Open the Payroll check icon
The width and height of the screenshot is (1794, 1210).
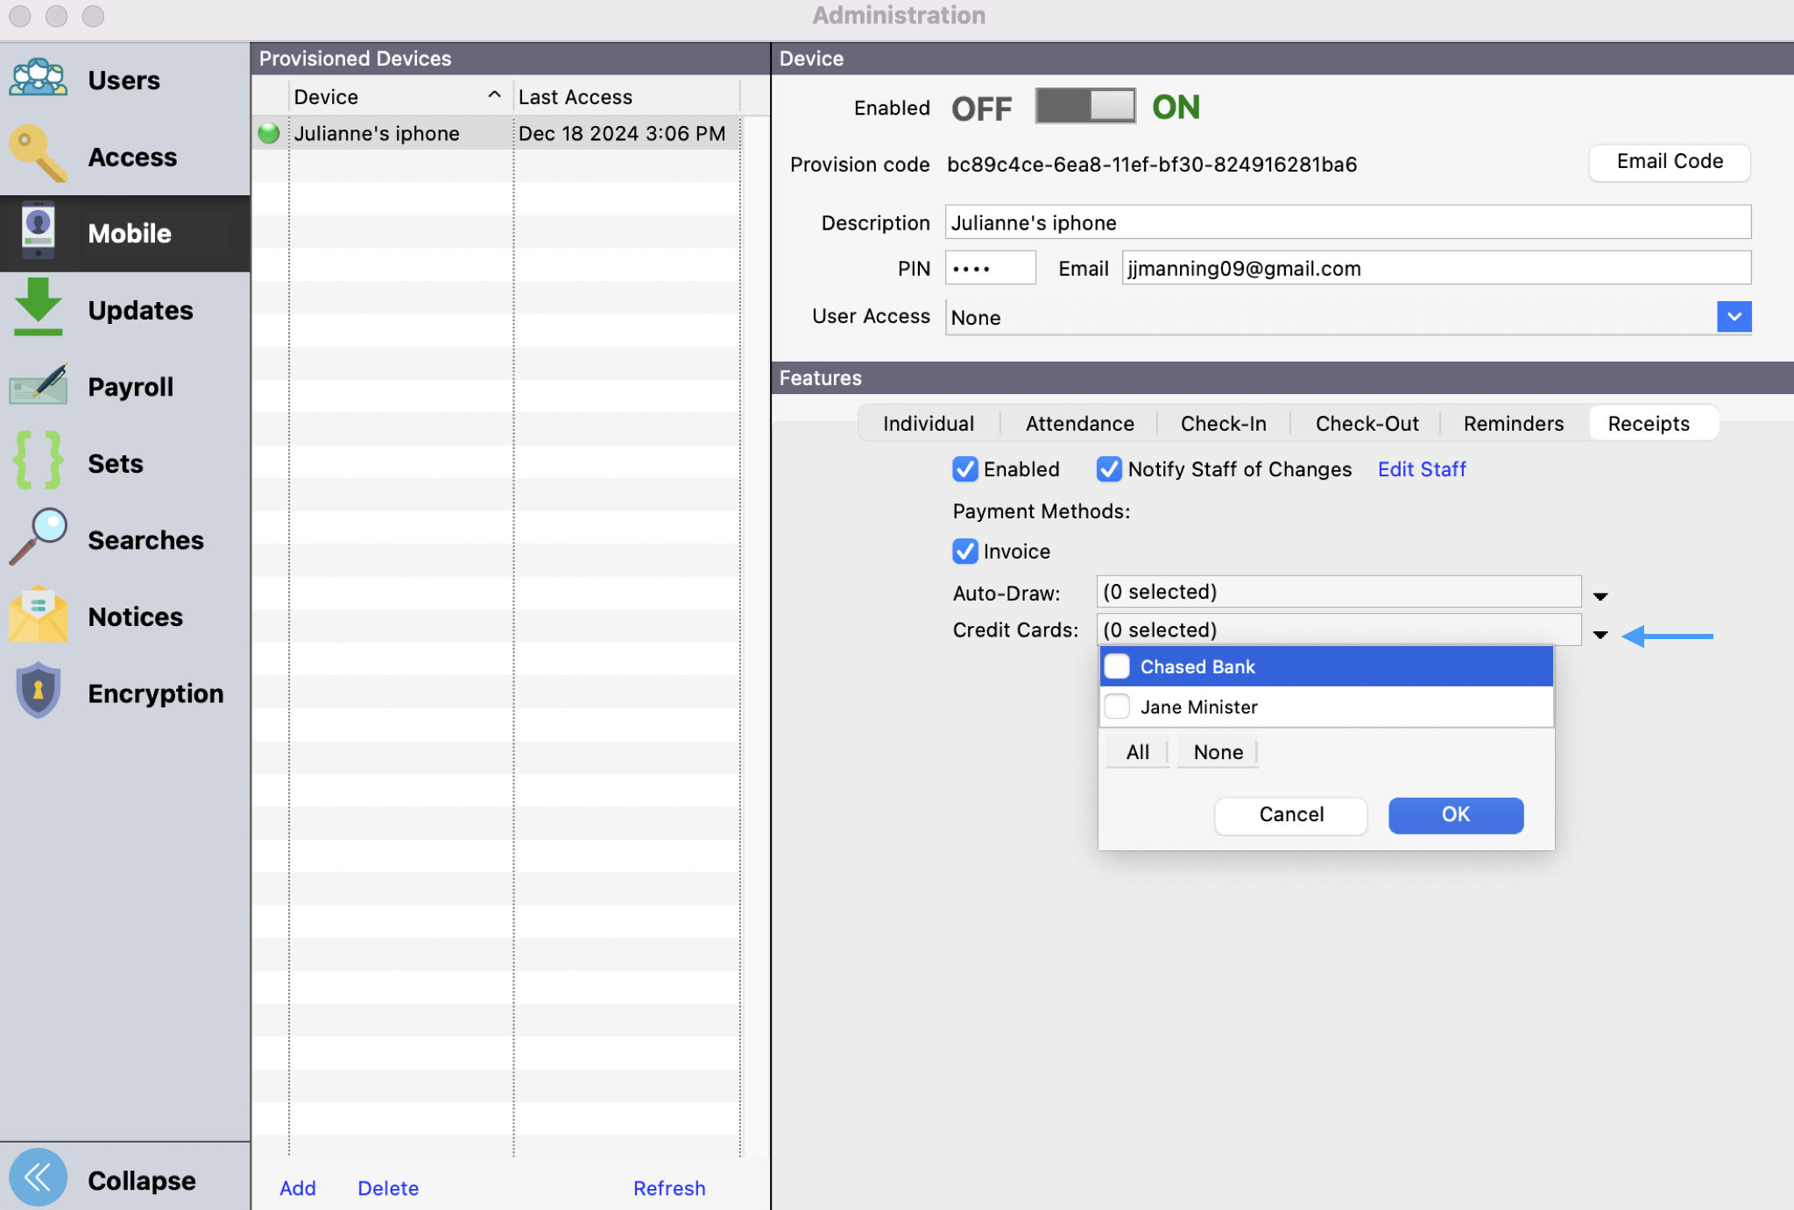38,385
